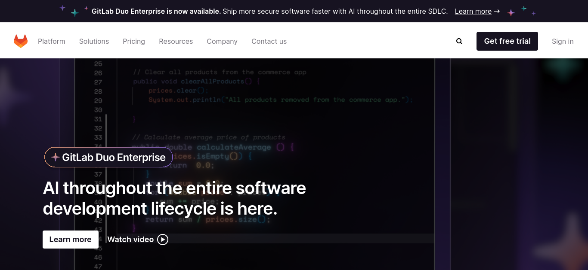This screenshot has width=588, height=270.
Task: Open the Company navigation menu
Action: point(222,41)
